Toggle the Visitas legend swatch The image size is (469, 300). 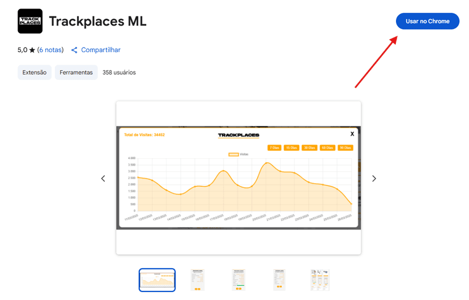click(233, 154)
